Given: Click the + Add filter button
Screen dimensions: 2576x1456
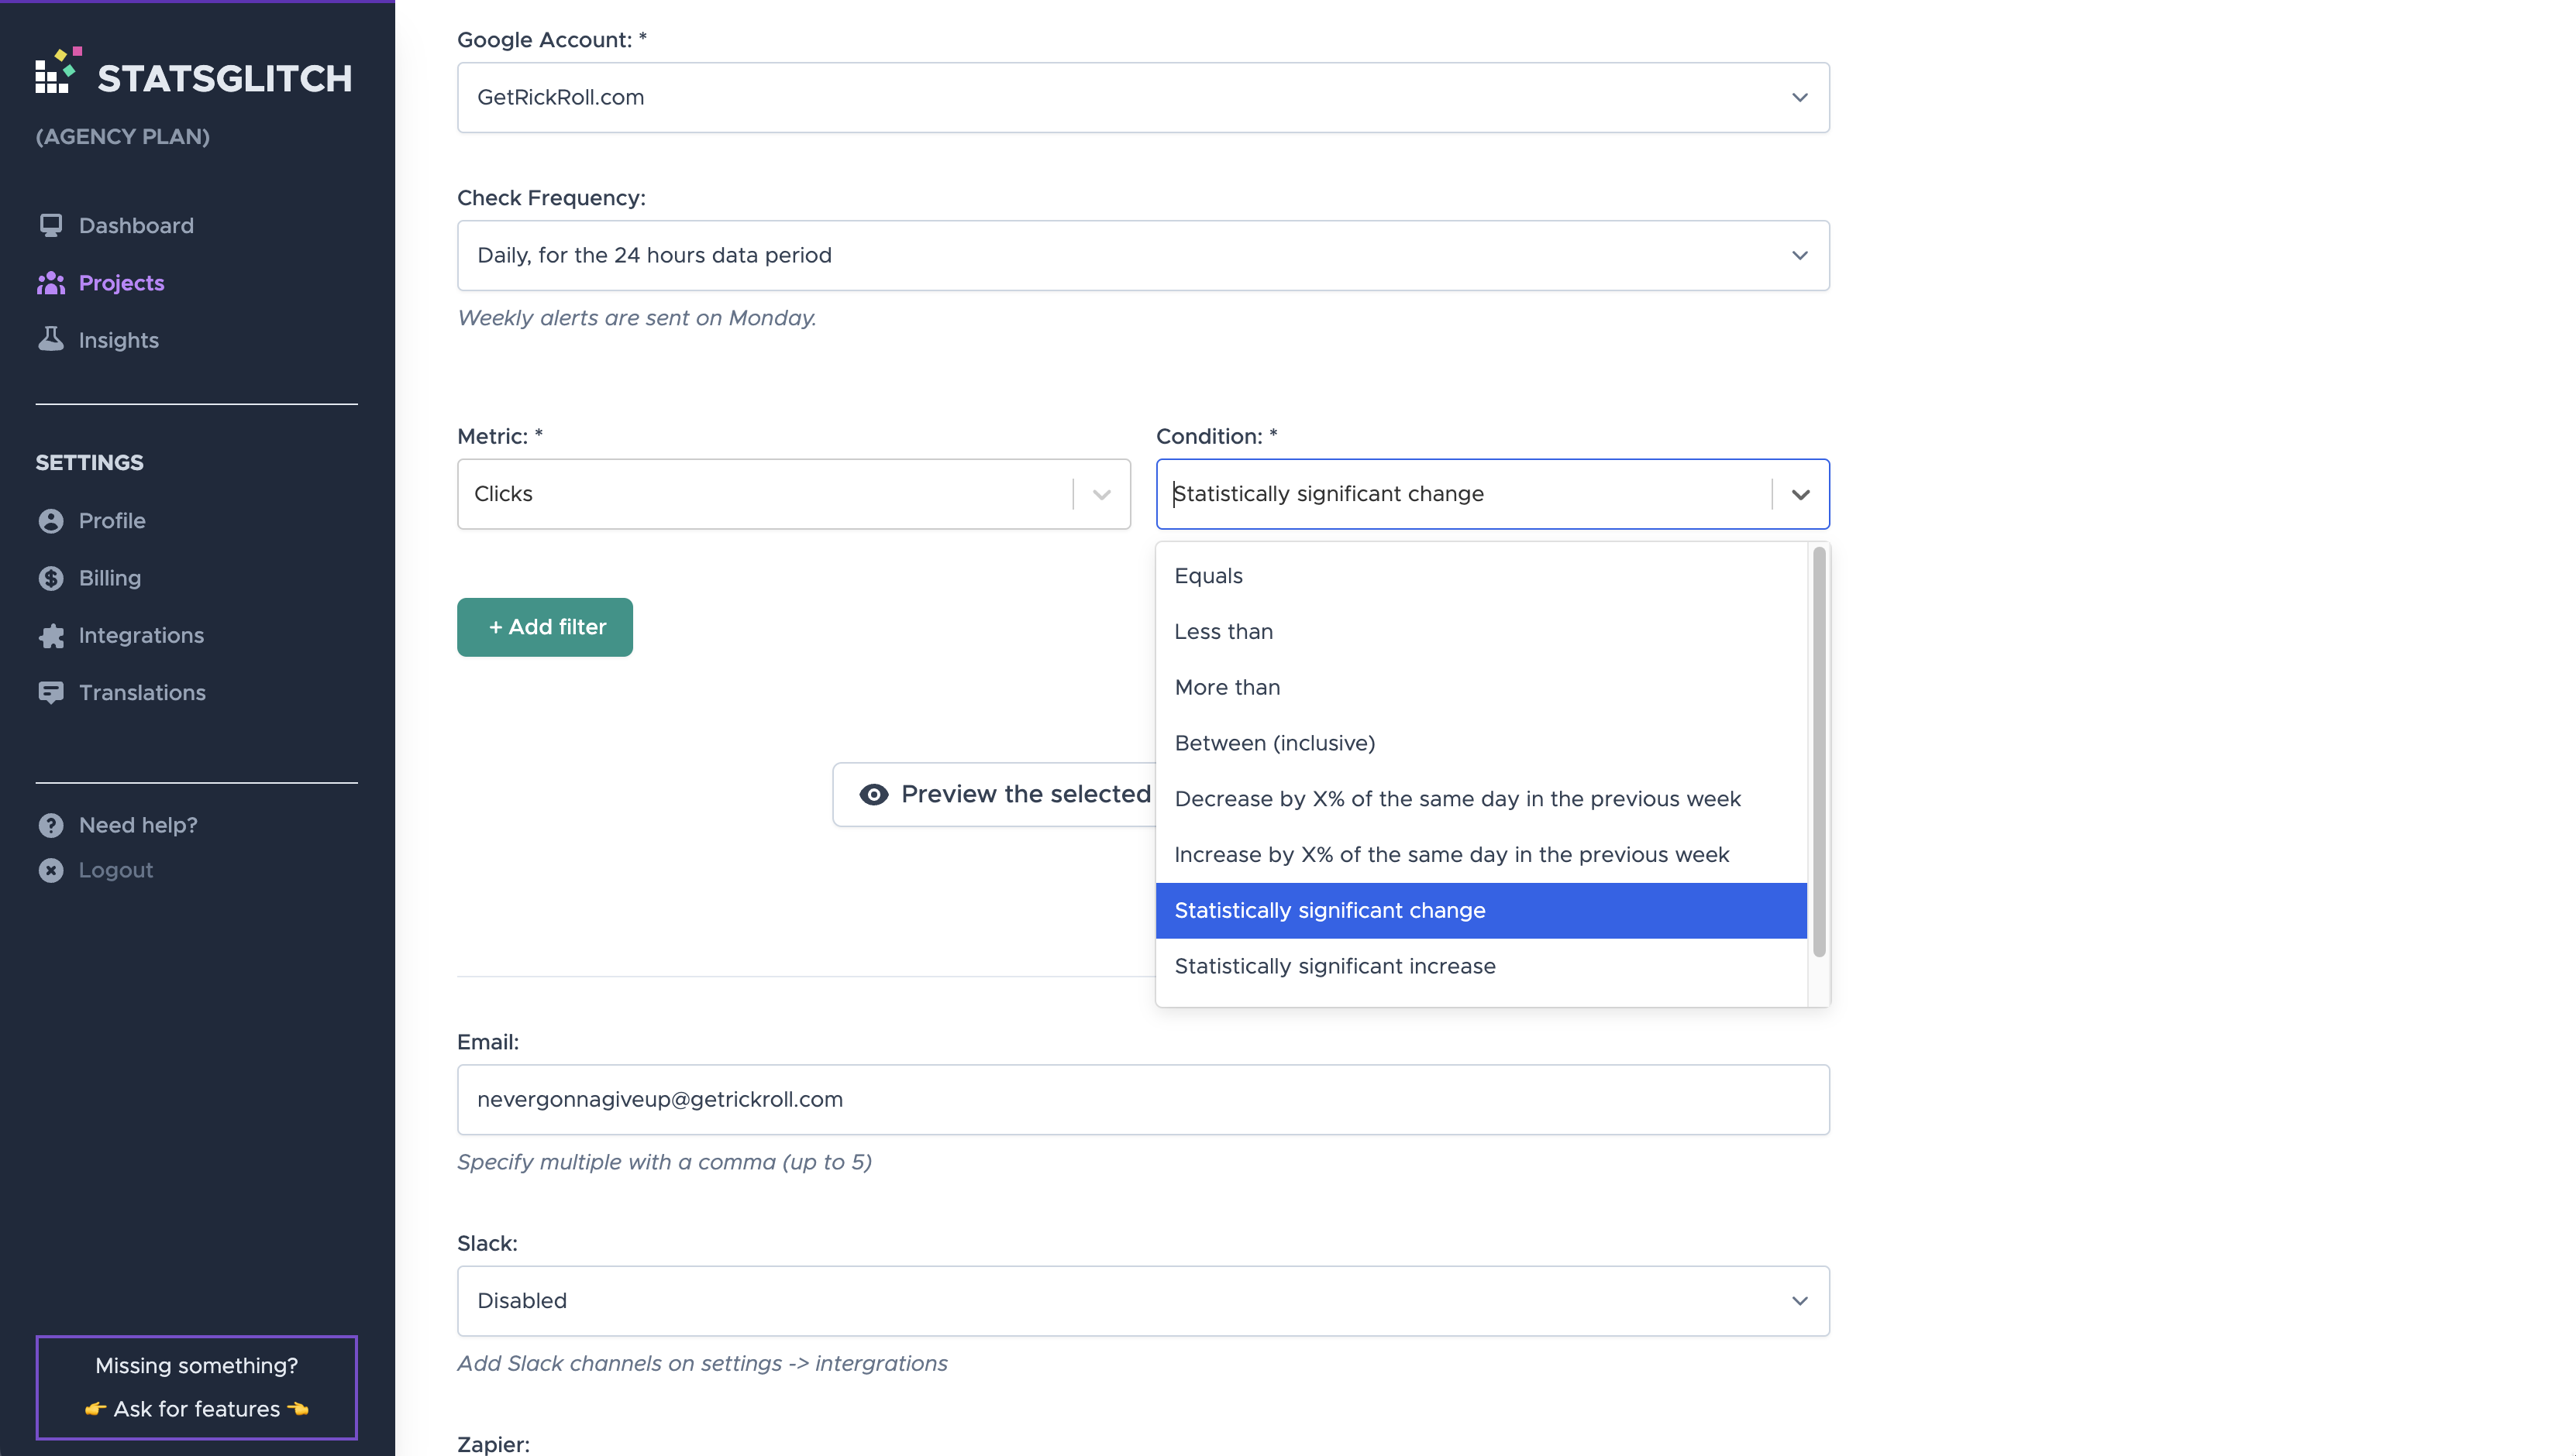Looking at the screenshot, I should tap(546, 627).
